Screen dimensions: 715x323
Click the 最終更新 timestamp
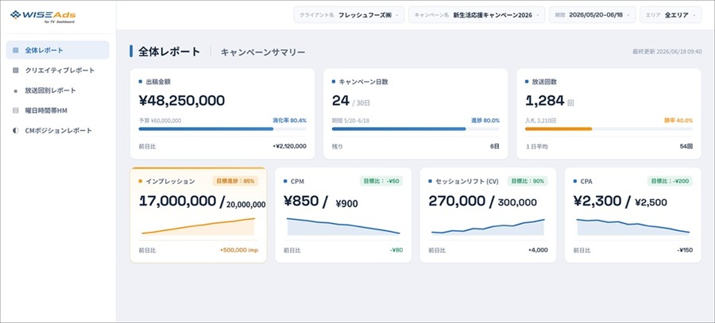point(667,52)
